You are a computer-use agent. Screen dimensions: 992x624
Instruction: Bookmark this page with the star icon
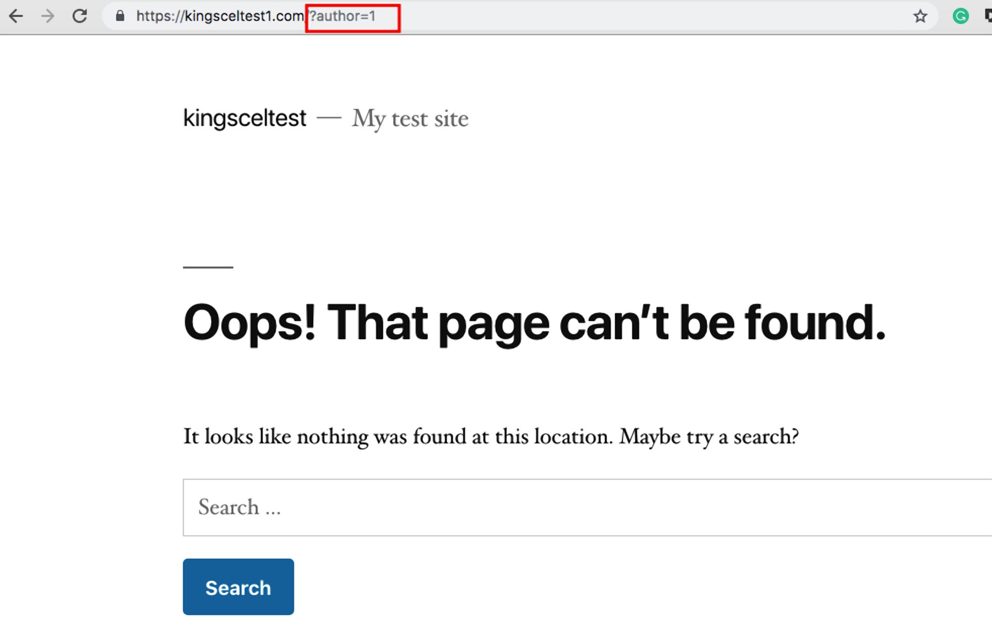[920, 16]
